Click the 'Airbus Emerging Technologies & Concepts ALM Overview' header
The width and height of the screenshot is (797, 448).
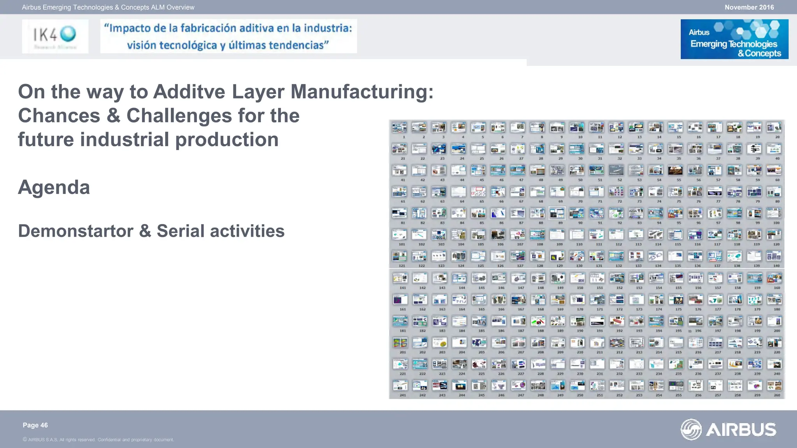tap(108, 7)
